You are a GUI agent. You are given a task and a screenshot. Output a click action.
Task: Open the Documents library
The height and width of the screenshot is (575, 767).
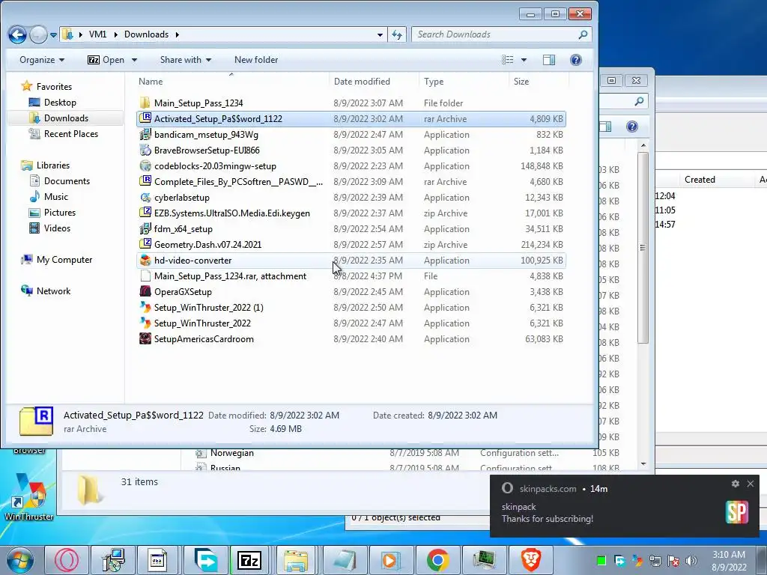[x=67, y=181]
